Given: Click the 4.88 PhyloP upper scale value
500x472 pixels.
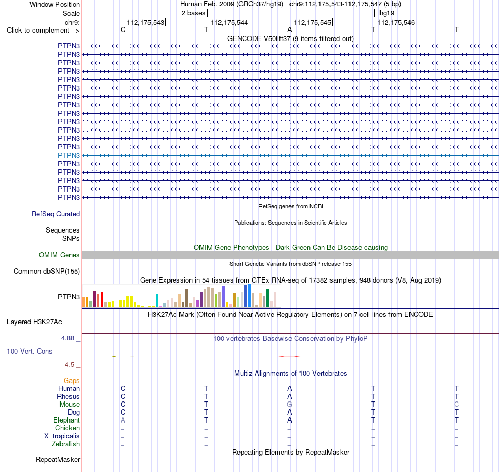Looking at the screenshot, I should coord(67,338).
